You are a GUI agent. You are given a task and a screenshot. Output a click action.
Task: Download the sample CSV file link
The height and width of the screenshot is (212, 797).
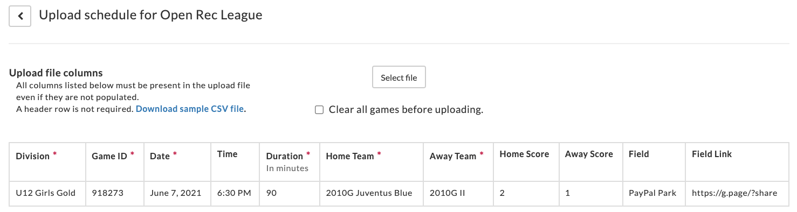point(190,109)
